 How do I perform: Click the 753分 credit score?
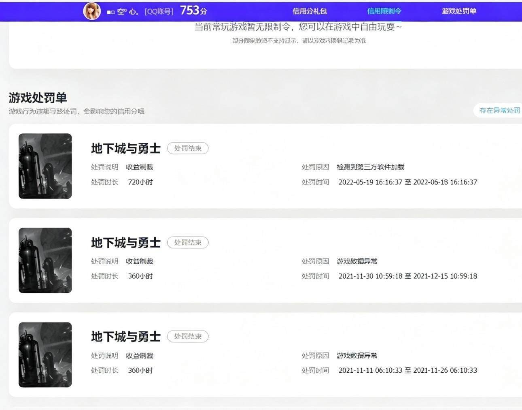193,11
